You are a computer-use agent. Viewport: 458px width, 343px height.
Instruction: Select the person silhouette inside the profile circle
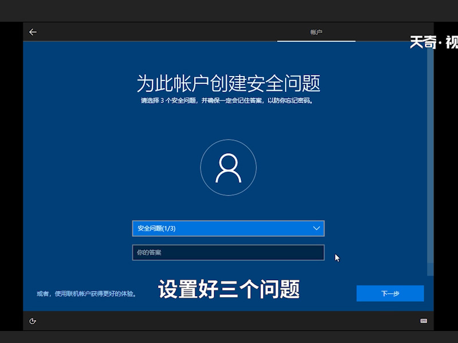pyautogui.click(x=228, y=167)
